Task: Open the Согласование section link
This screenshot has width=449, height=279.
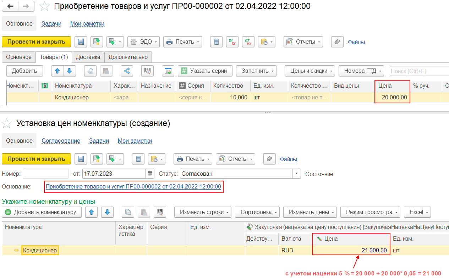Action: click(61, 141)
